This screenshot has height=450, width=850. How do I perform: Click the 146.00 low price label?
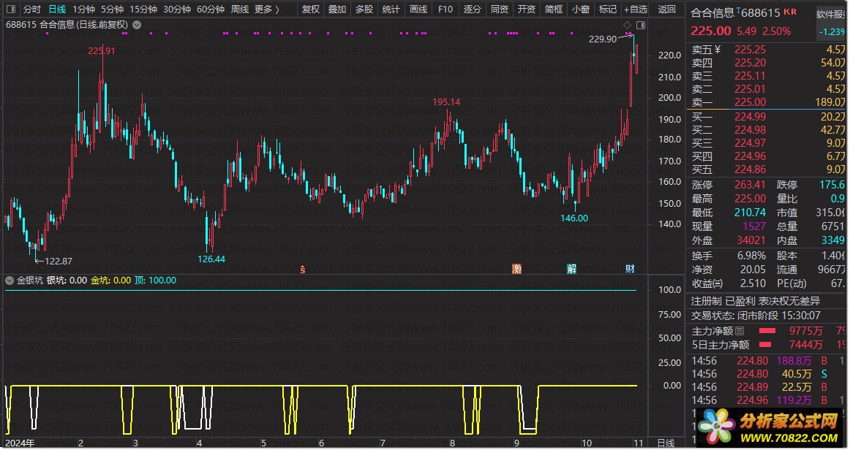coord(574,218)
